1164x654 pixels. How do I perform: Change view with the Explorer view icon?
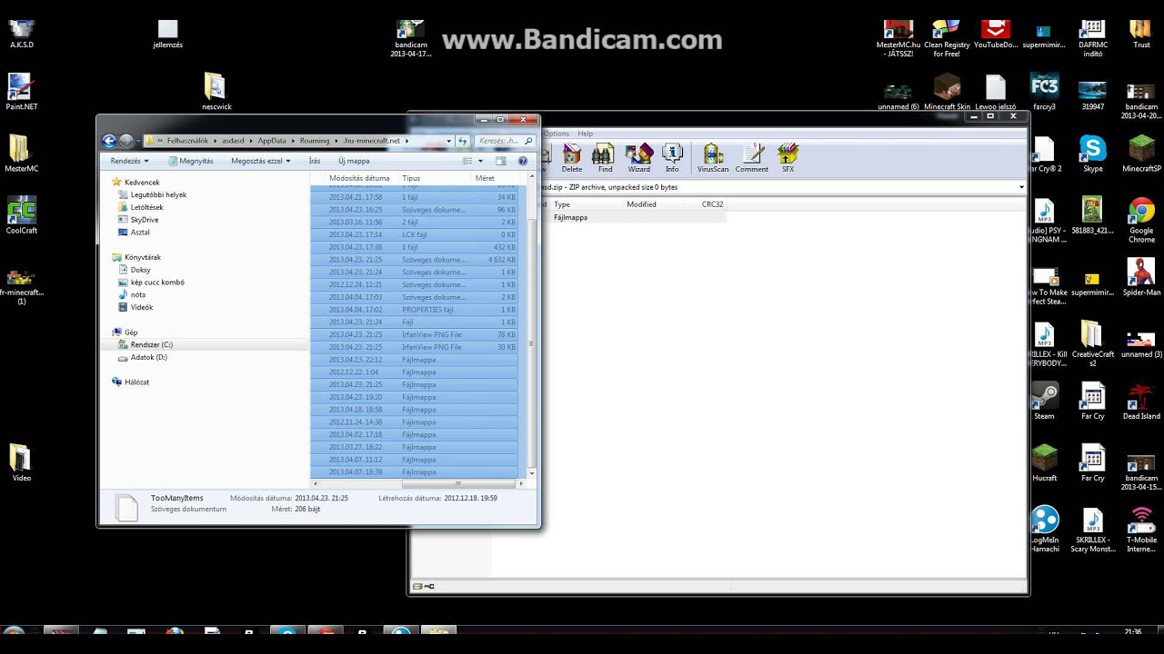pos(467,161)
